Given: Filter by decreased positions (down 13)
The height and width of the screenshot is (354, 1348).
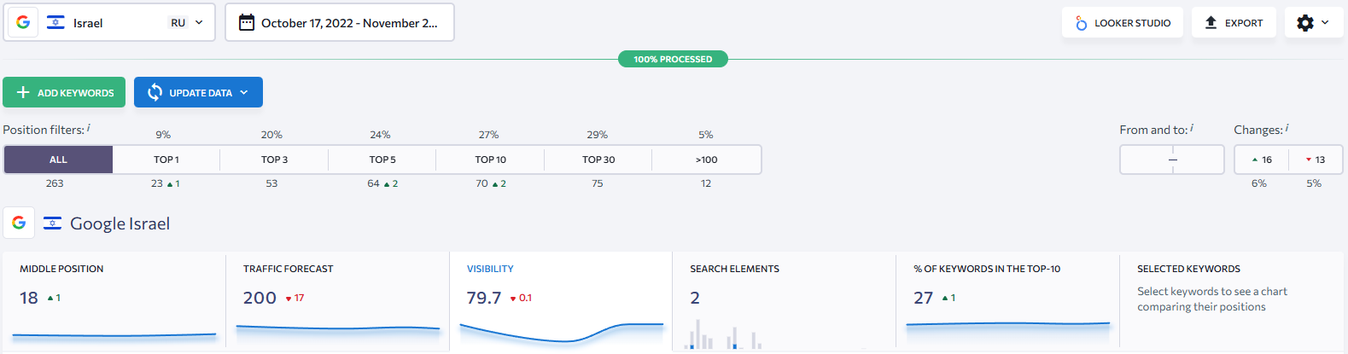Looking at the screenshot, I should [x=1315, y=160].
